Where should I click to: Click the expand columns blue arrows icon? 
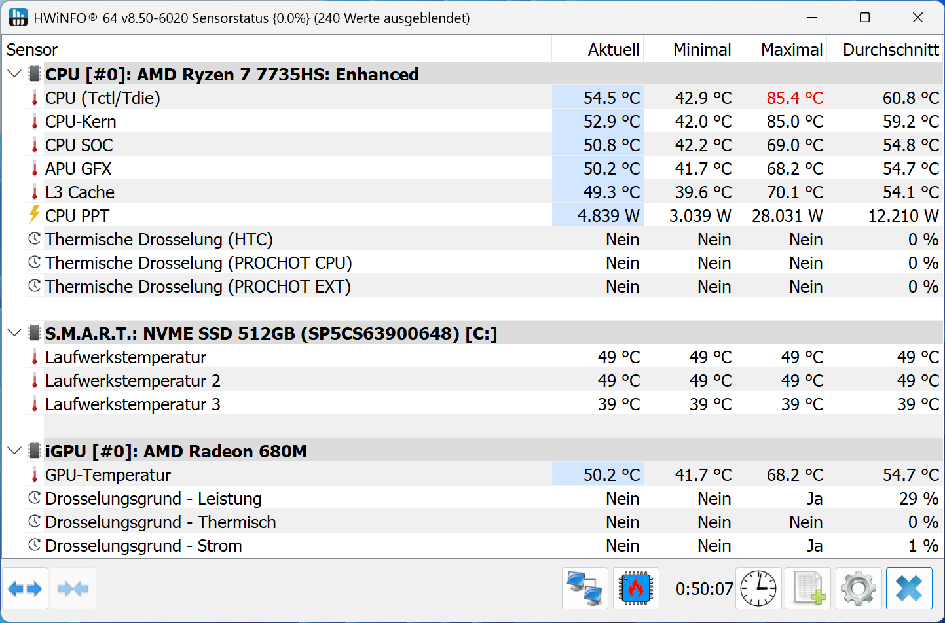pos(25,589)
